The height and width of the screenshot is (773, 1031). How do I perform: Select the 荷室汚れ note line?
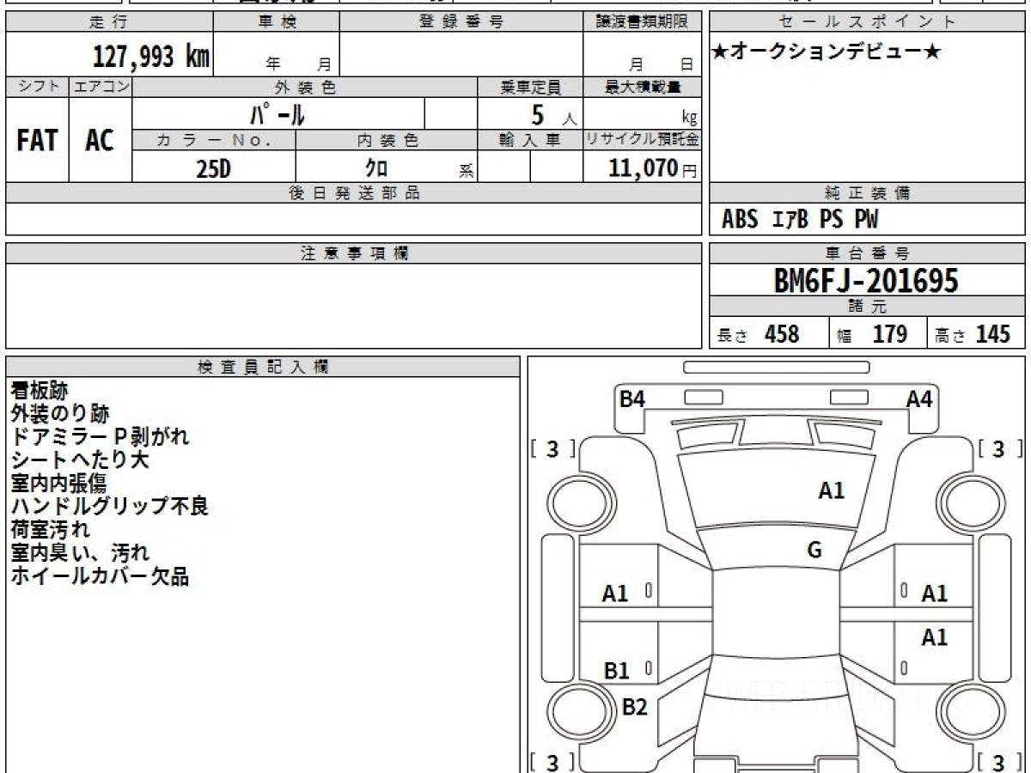(50, 530)
